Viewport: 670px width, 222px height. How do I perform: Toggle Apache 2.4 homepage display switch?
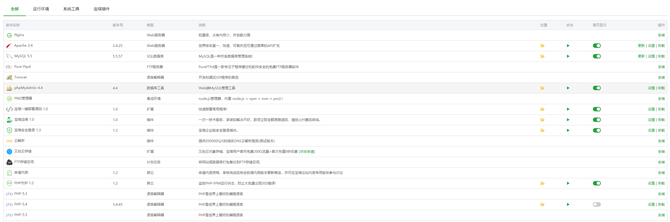coord(597,46)
